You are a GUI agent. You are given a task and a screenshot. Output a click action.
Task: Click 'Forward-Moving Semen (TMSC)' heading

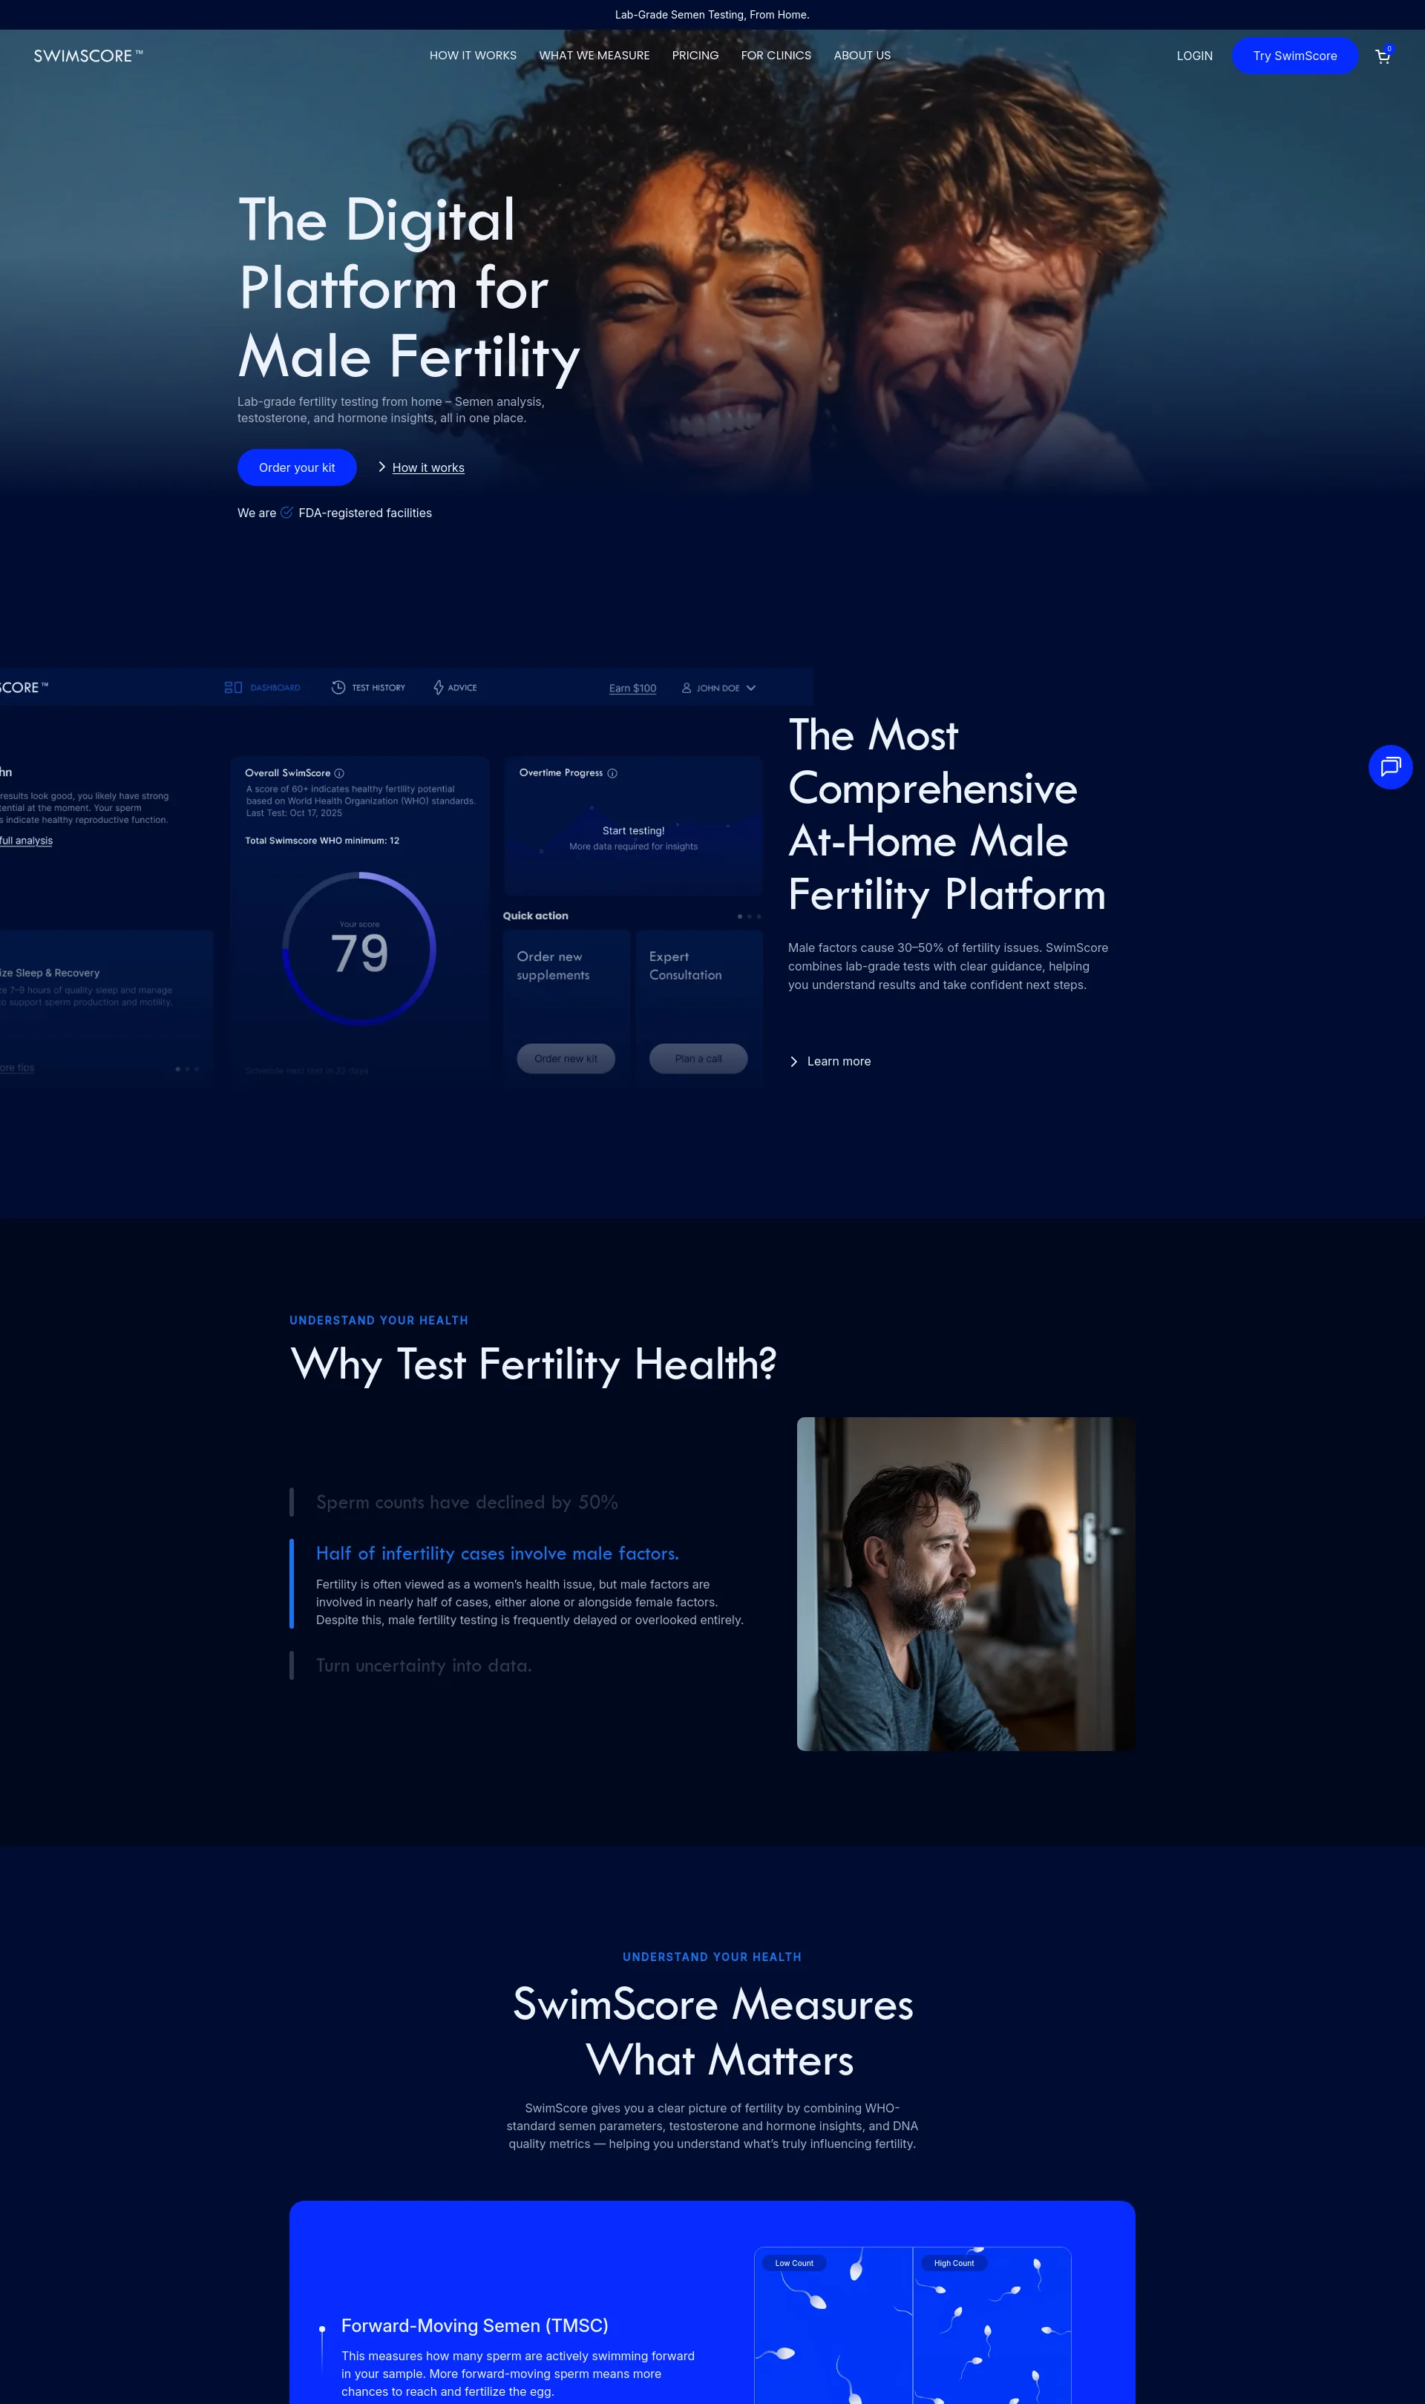coord(474,2325)
